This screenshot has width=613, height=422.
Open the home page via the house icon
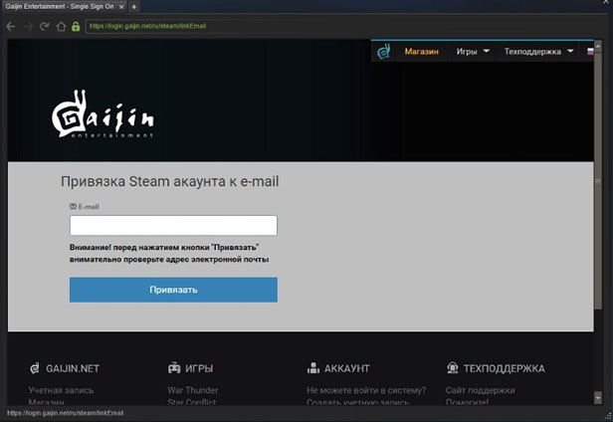[x=61, y=26]
